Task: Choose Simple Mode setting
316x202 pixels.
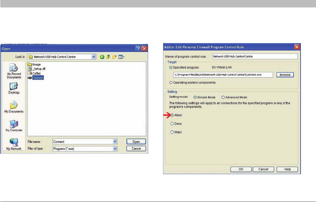Action: tap(195, 97)
